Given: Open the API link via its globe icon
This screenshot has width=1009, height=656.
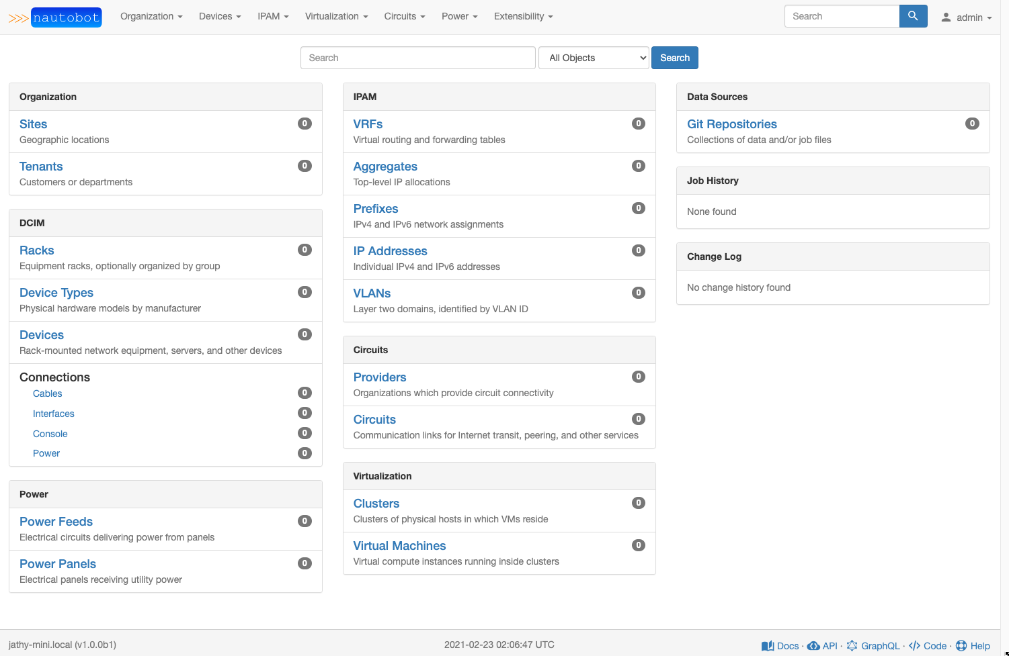Looking at the screenshot, I should [x=813, y=645].
